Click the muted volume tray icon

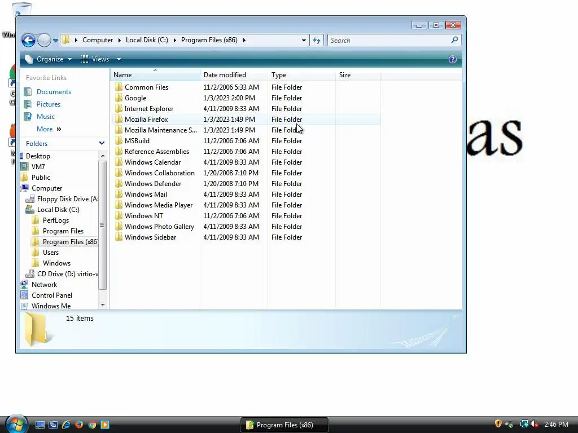point(535,425)
